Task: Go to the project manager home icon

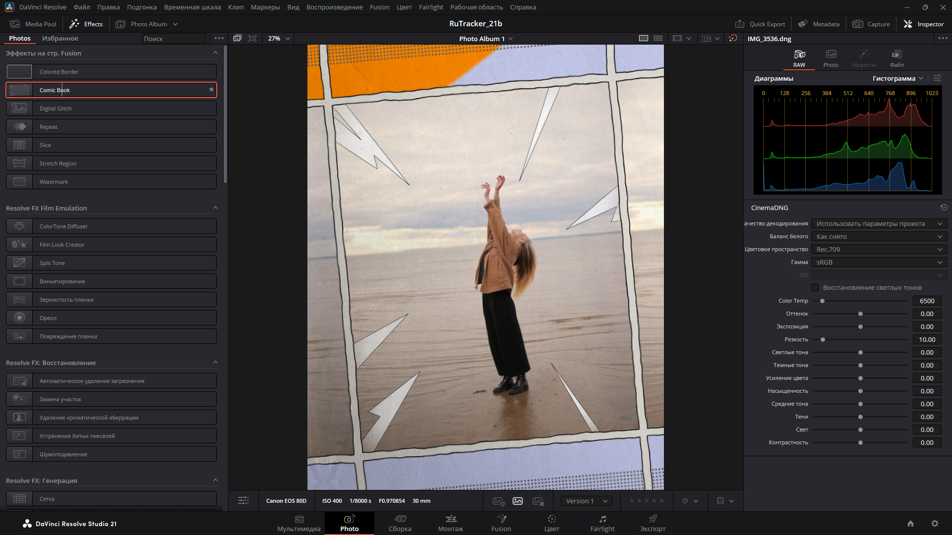Action: click(x=910, y=524)
